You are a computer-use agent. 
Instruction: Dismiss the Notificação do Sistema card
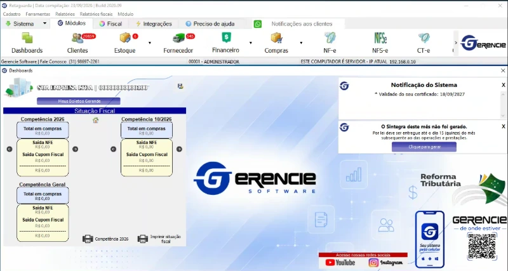(503, 85)
